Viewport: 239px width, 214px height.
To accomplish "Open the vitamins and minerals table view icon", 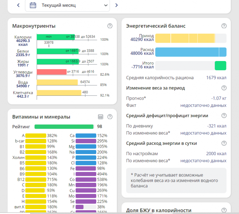I will pos(101,117).
